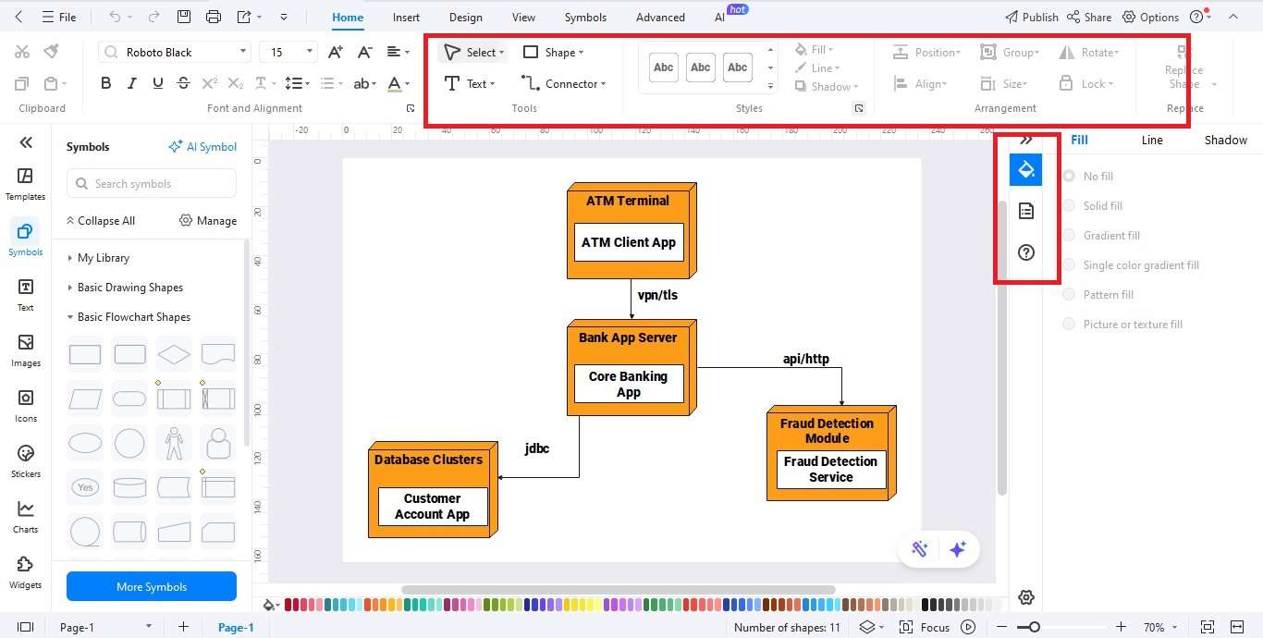Toggle bold formatting in the ribbon

[105, 82]
